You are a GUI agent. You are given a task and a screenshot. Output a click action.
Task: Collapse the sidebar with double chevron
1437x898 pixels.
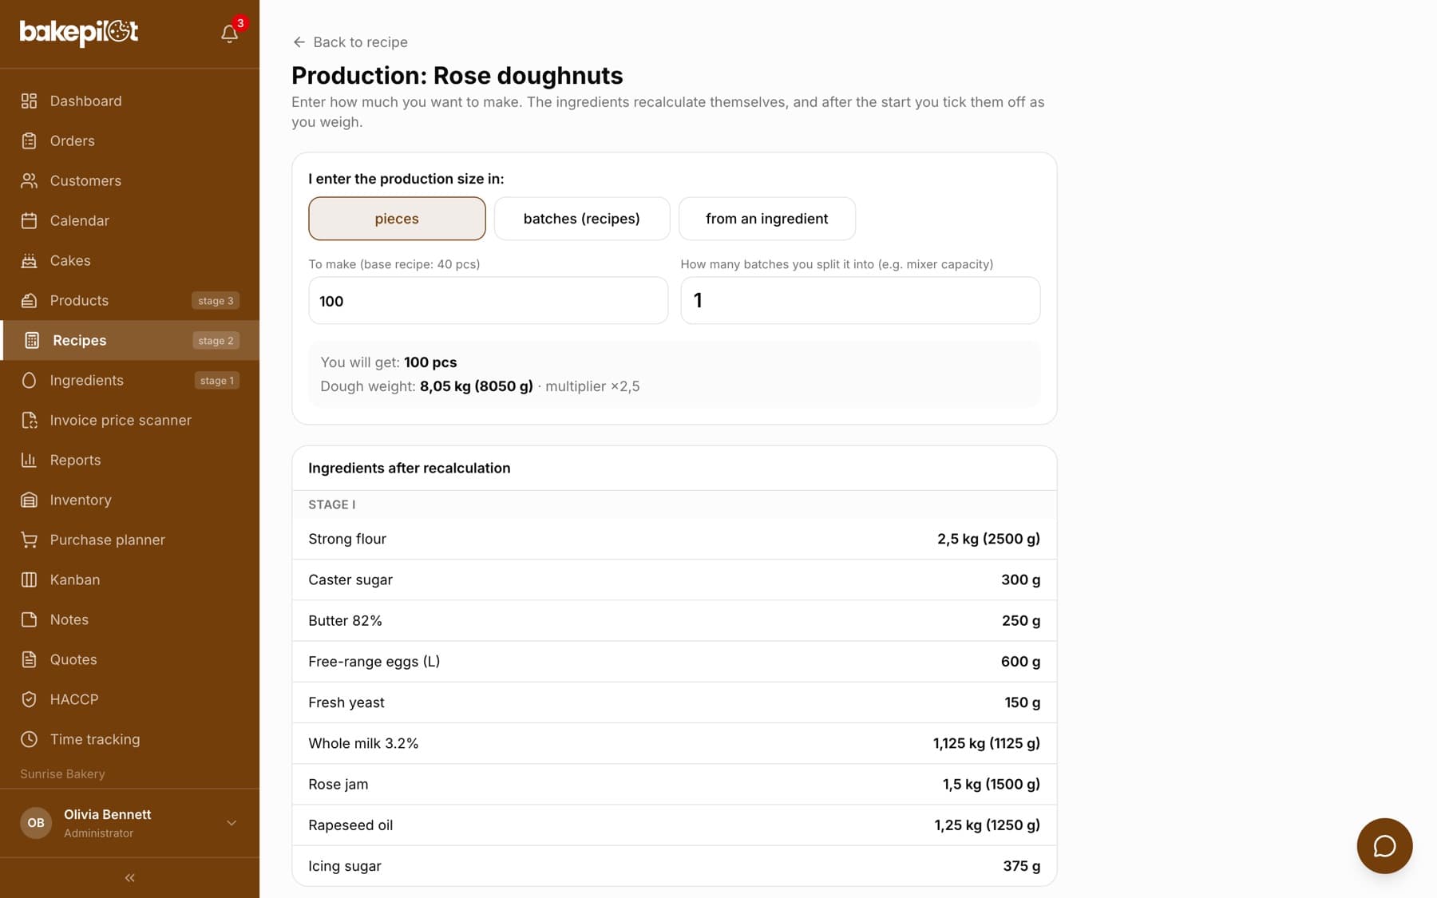[x=129, y=877]
